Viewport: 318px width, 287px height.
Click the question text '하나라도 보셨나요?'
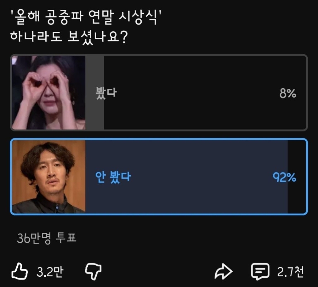(x=69, y=37)
